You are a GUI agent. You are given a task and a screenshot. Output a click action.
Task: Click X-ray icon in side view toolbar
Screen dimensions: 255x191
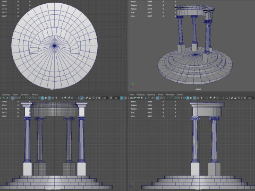click(232, 98)
